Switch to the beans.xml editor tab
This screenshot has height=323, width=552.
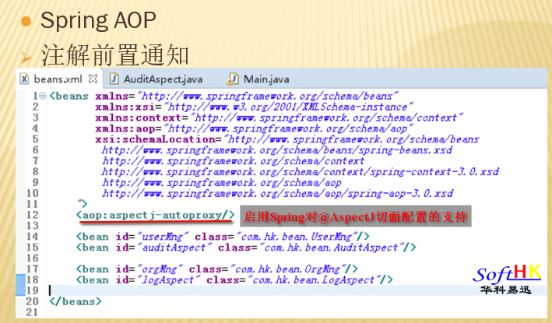click(58, 79)
